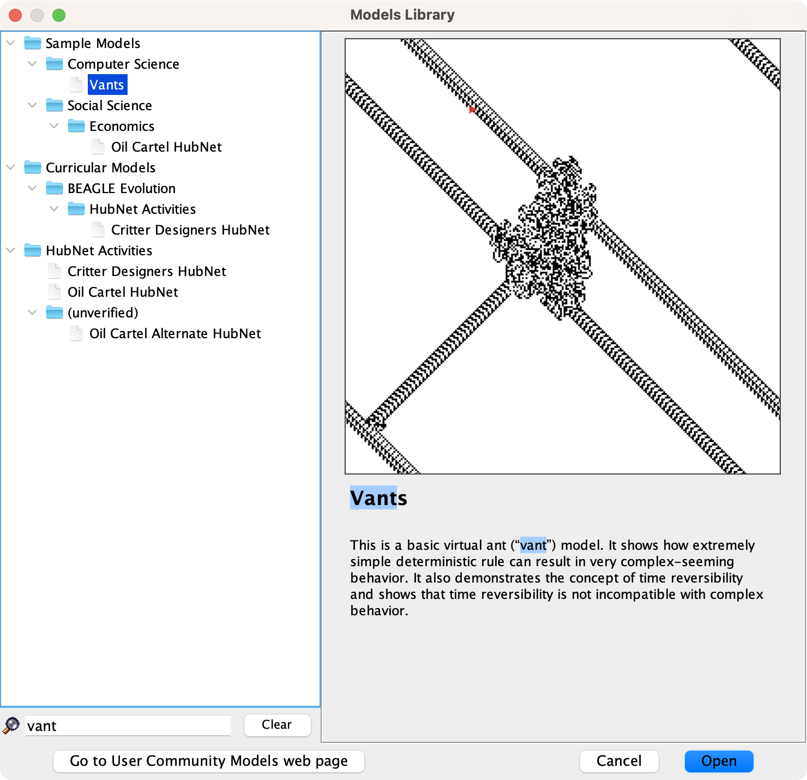Select the Vants model in tree
The height and width of the screenshot is (780, 807).
(107, 85)
